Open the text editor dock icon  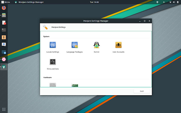4,23
